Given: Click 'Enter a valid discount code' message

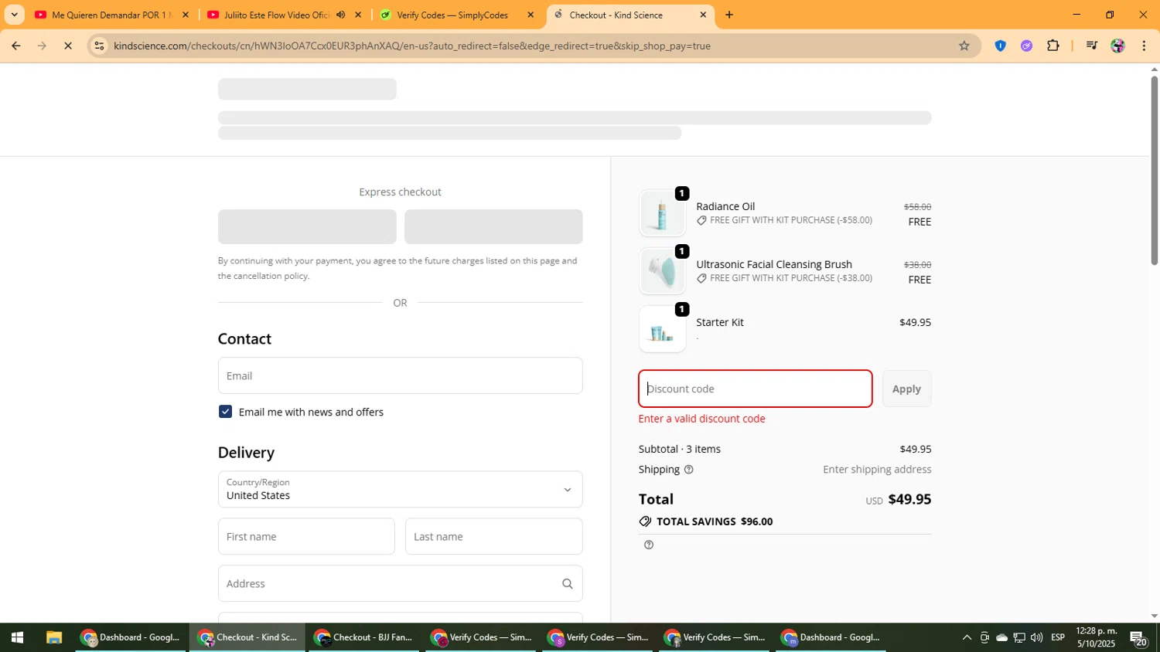Looking at the screenshot, I should pyautogui.click(x=701, y=419).
